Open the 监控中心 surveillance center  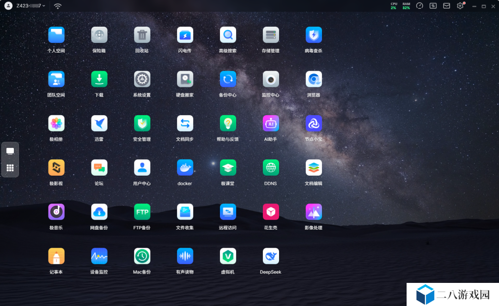(271, 80)
